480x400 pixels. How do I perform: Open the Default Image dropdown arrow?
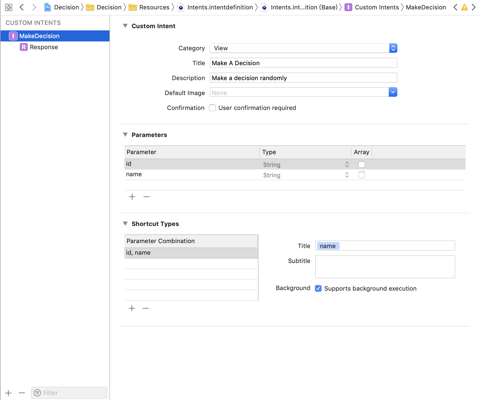coord(393,92)
